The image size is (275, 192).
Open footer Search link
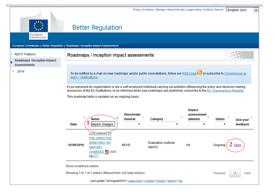[x=171, y=181]
